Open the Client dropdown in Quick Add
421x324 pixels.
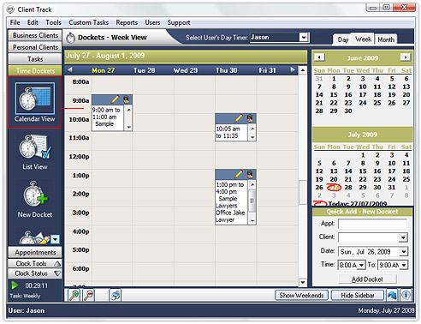(403, 237)
